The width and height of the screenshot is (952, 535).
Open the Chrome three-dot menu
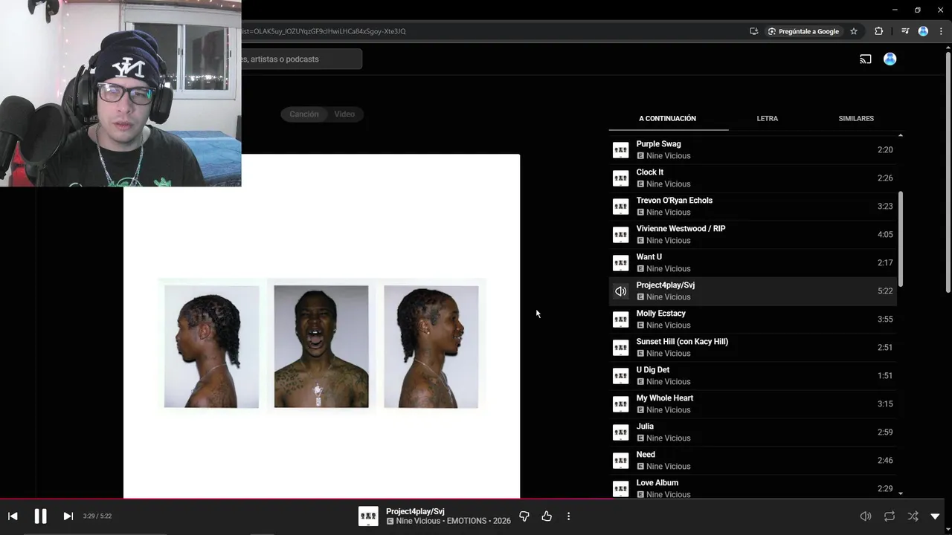pos(941,31)
